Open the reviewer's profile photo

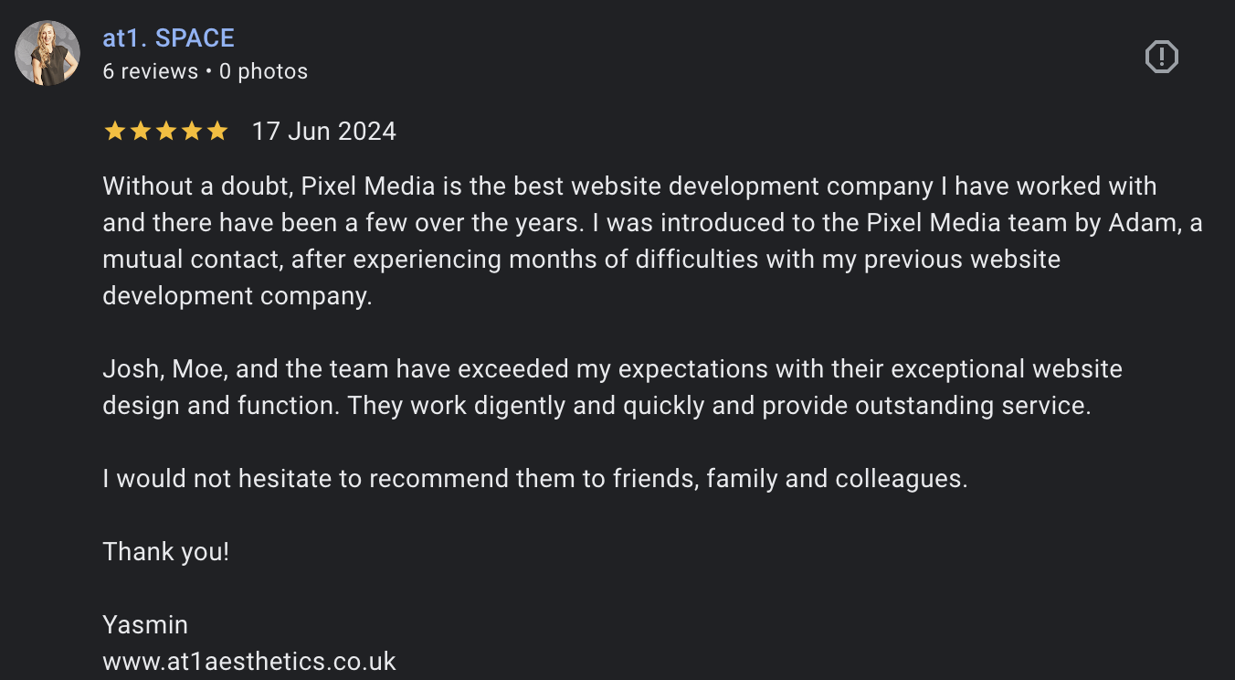click(47, 53)
